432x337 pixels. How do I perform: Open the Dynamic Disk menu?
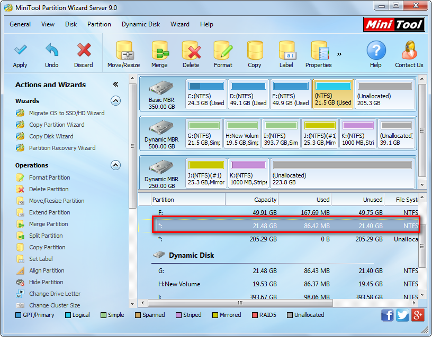pos(141,24)
